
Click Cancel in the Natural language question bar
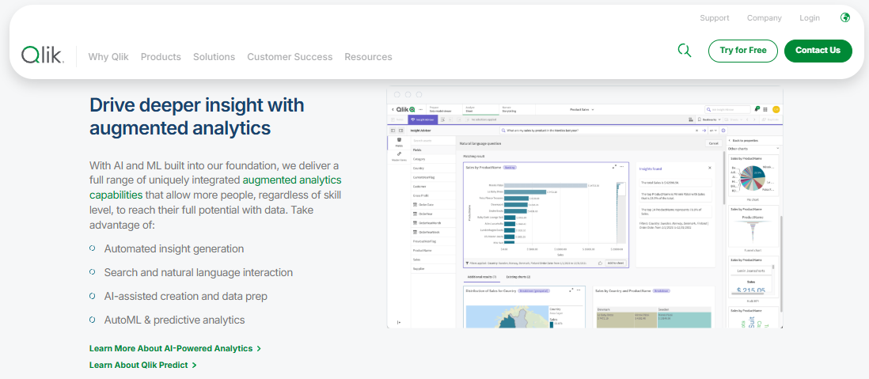712,143
